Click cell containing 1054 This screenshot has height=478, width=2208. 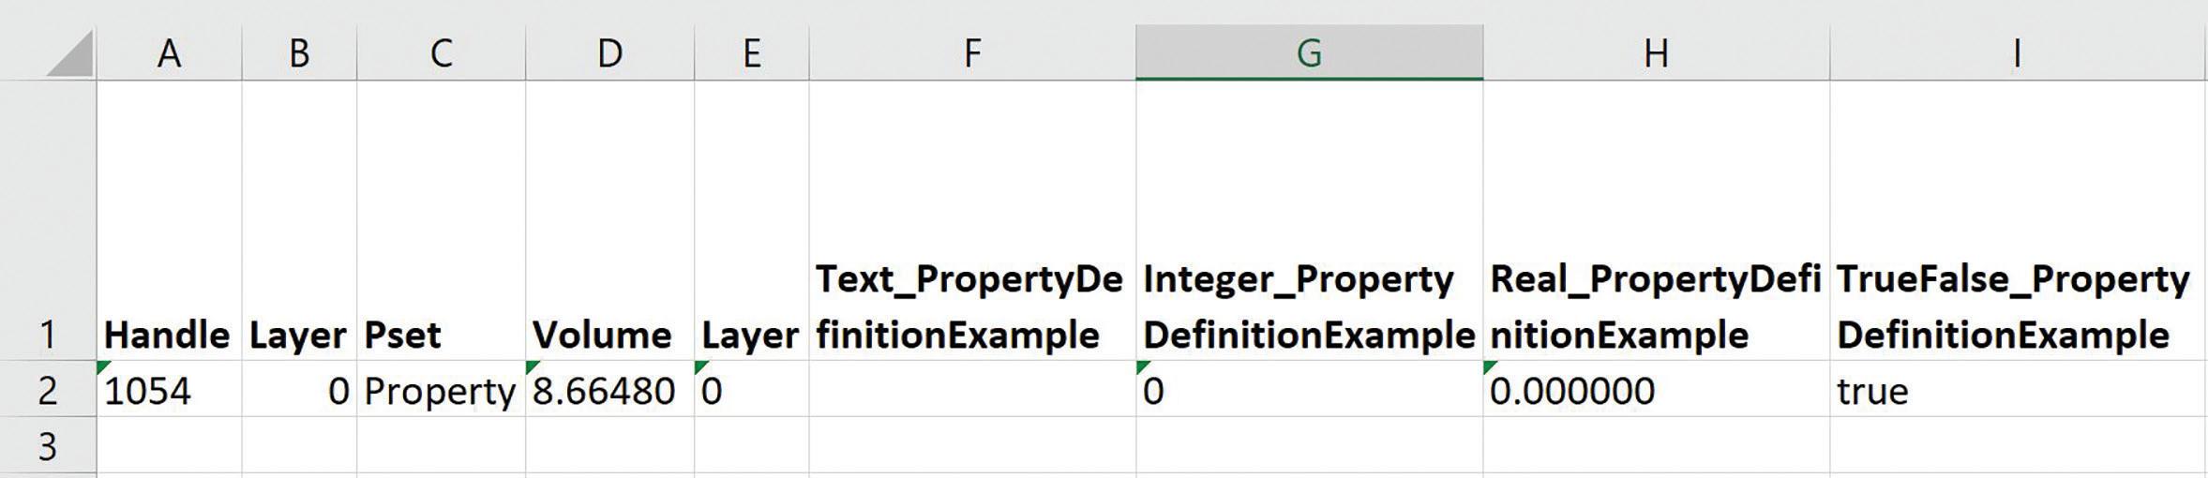click(x=169, y=391)
